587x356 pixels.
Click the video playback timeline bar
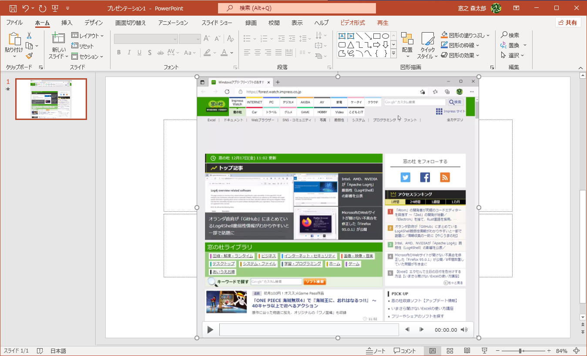coord(309,329)
